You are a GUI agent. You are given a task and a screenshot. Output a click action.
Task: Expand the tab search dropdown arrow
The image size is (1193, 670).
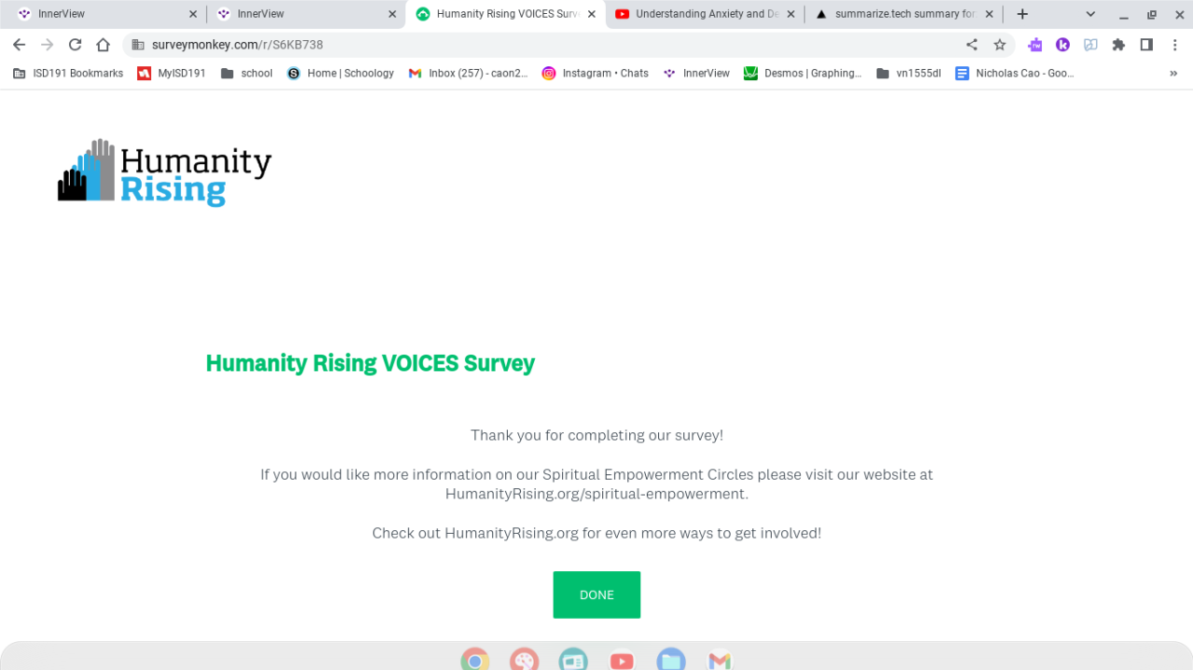1090,14
